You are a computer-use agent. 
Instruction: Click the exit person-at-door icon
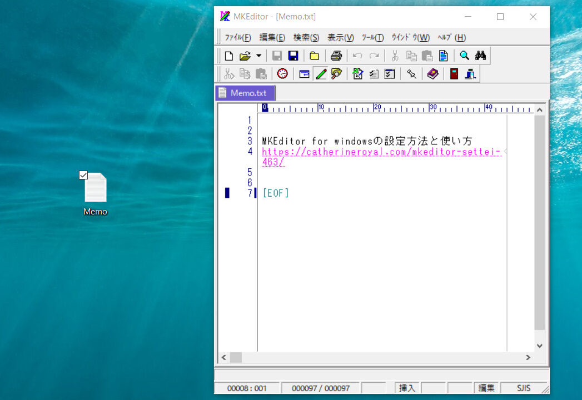470,74
